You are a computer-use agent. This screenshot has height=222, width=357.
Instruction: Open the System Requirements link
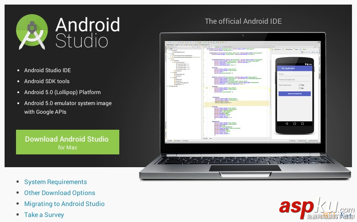pos(55,182)
